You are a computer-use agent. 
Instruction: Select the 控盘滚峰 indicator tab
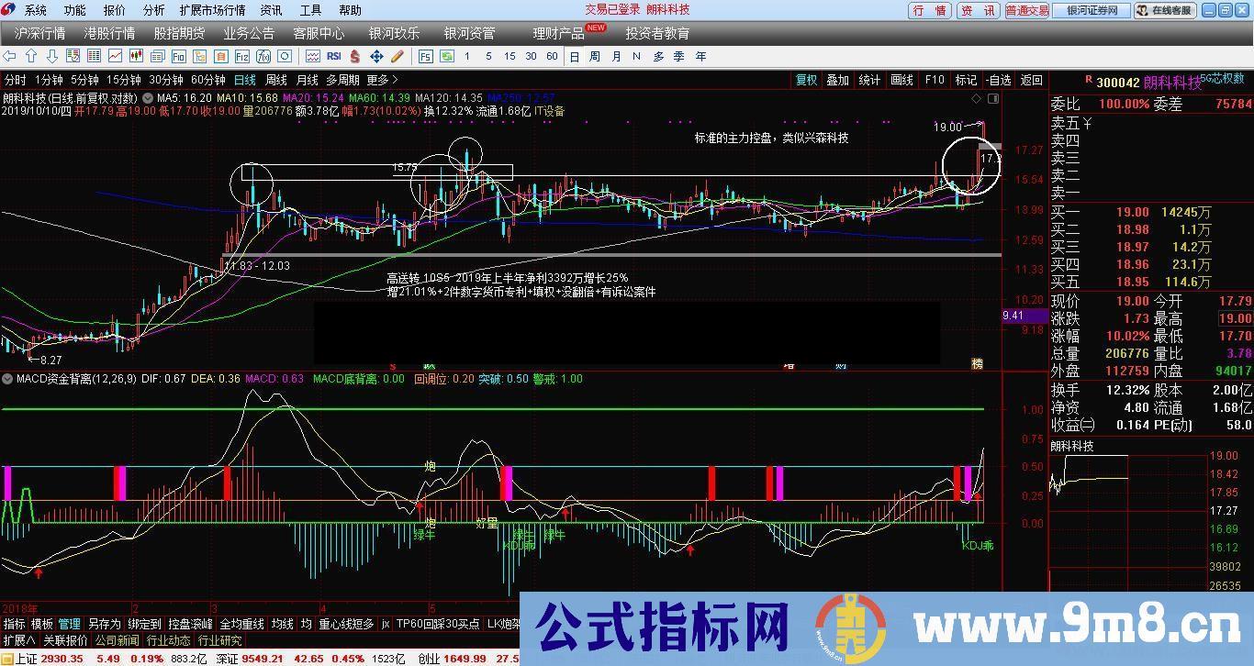(x=190, y=624)
